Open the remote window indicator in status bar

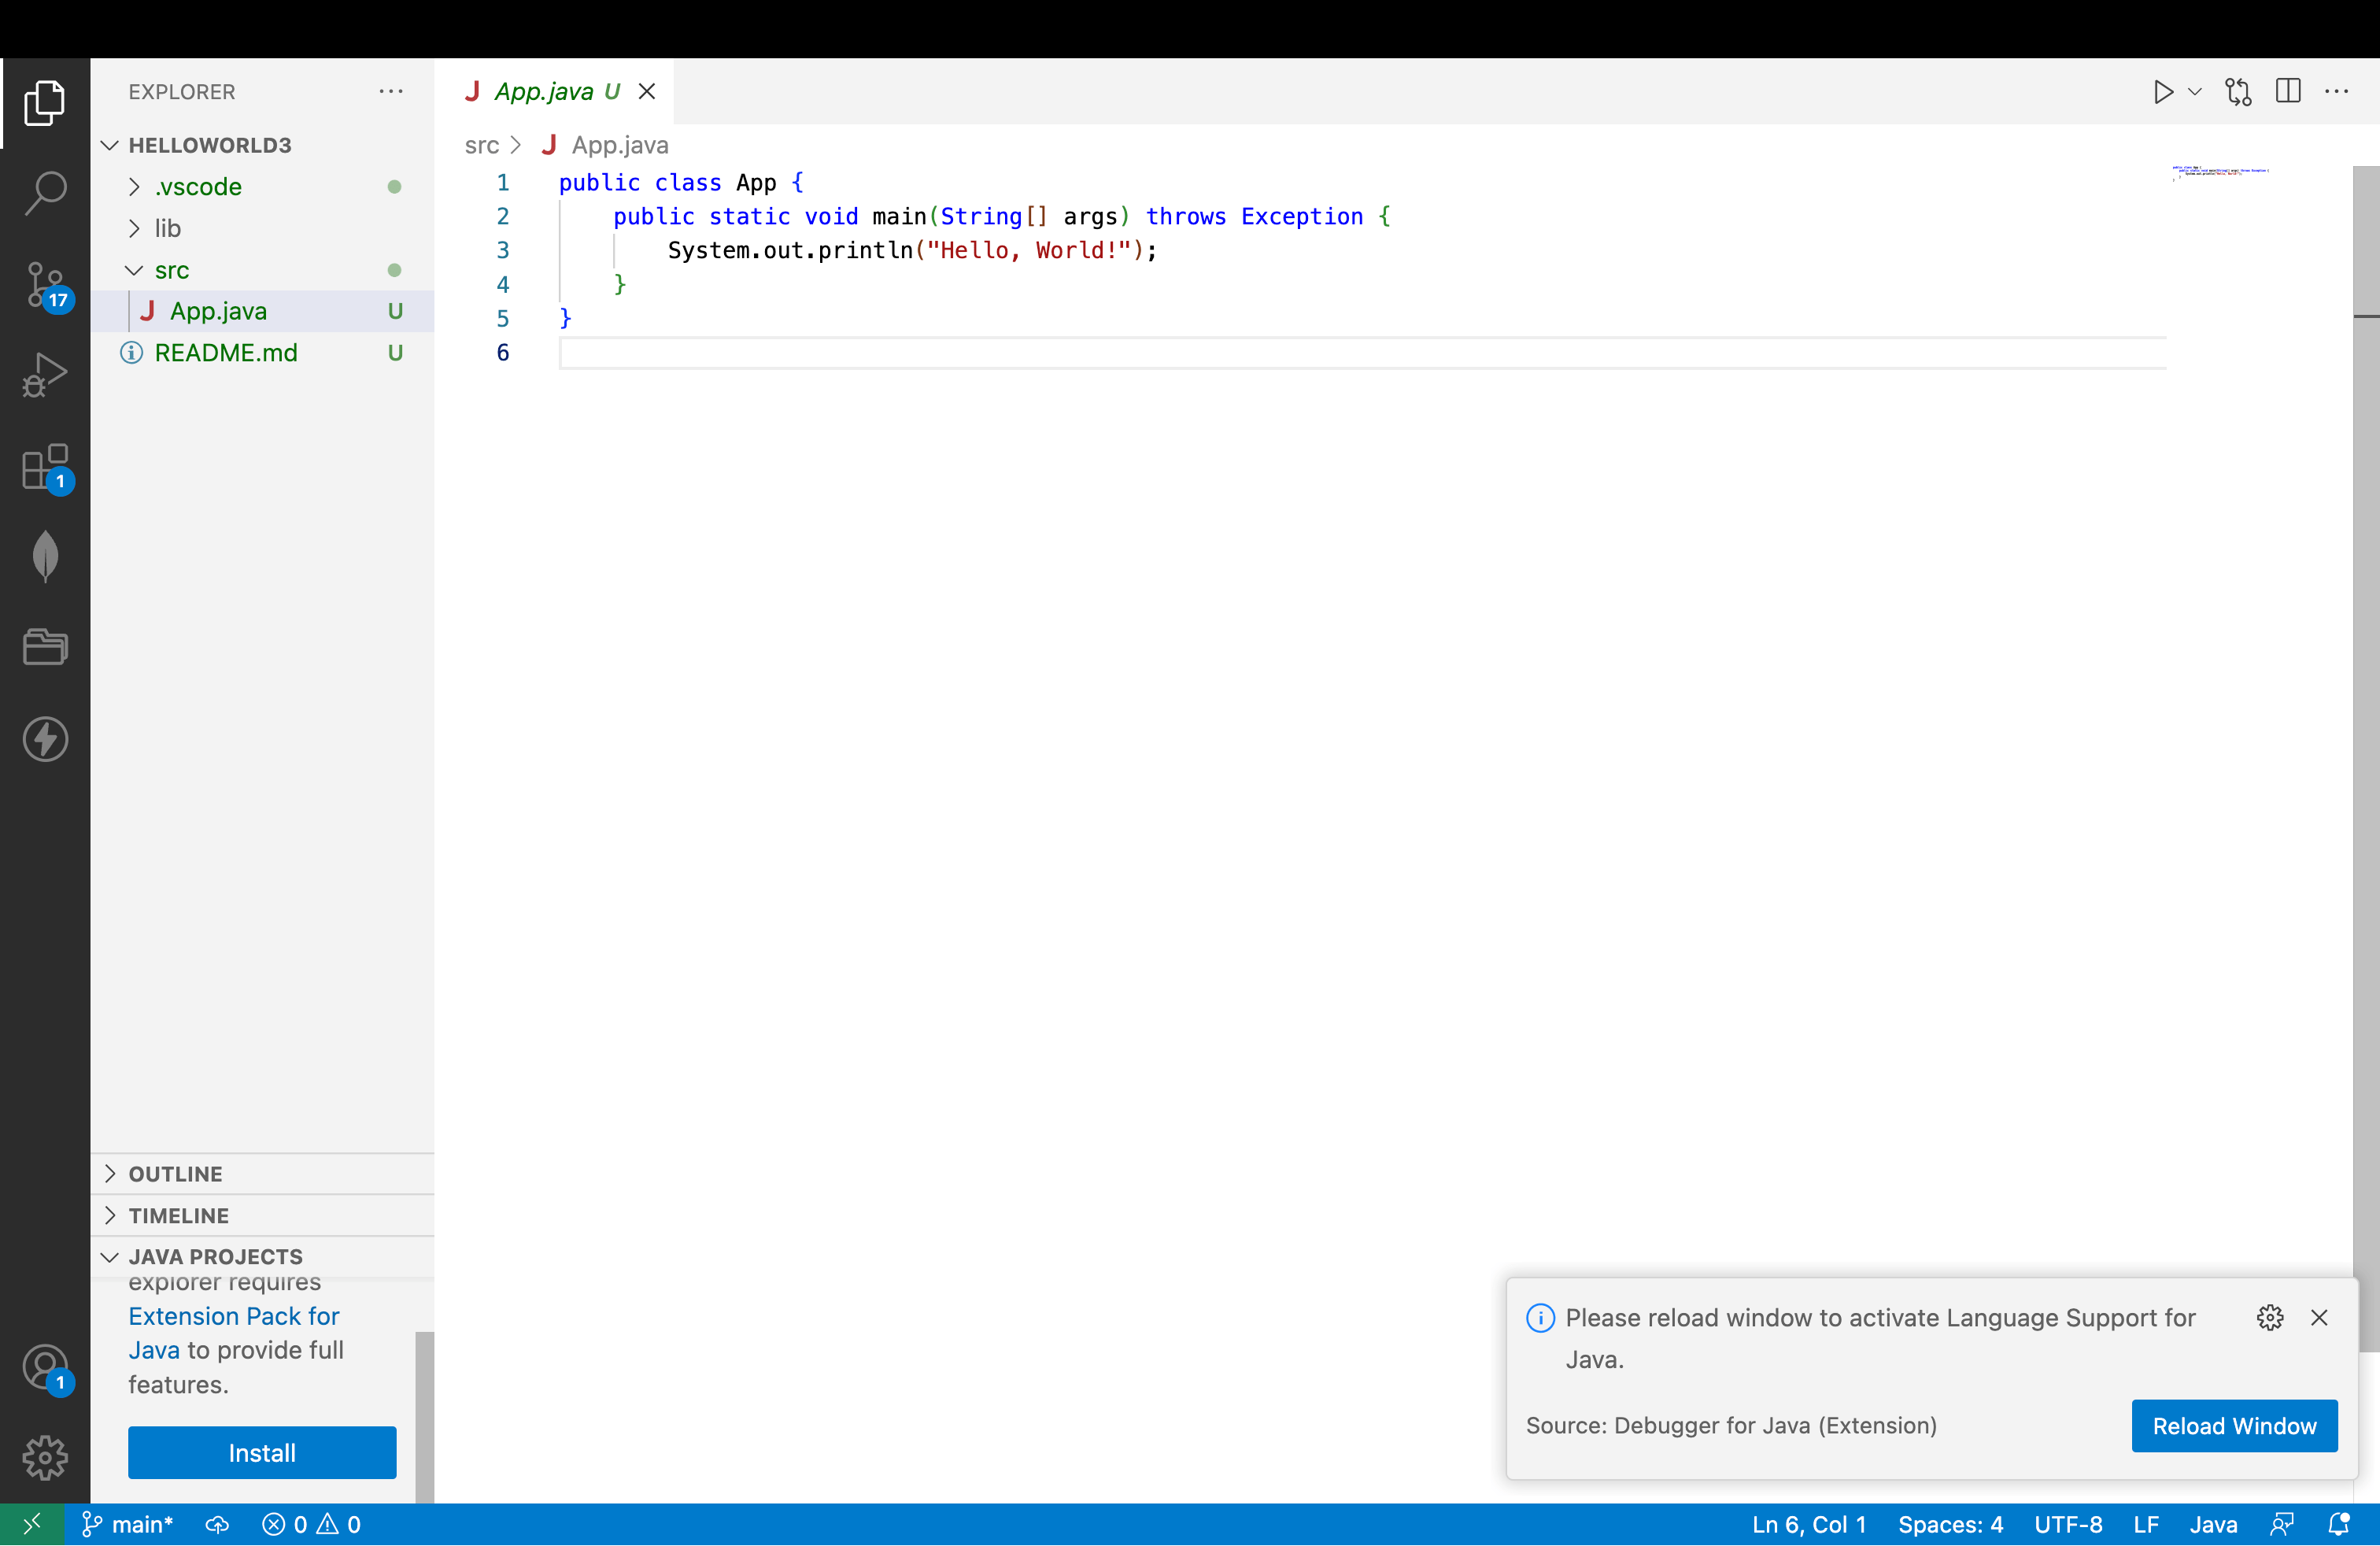[32, 1525]
